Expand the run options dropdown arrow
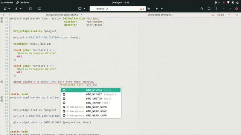 point(162,9)
